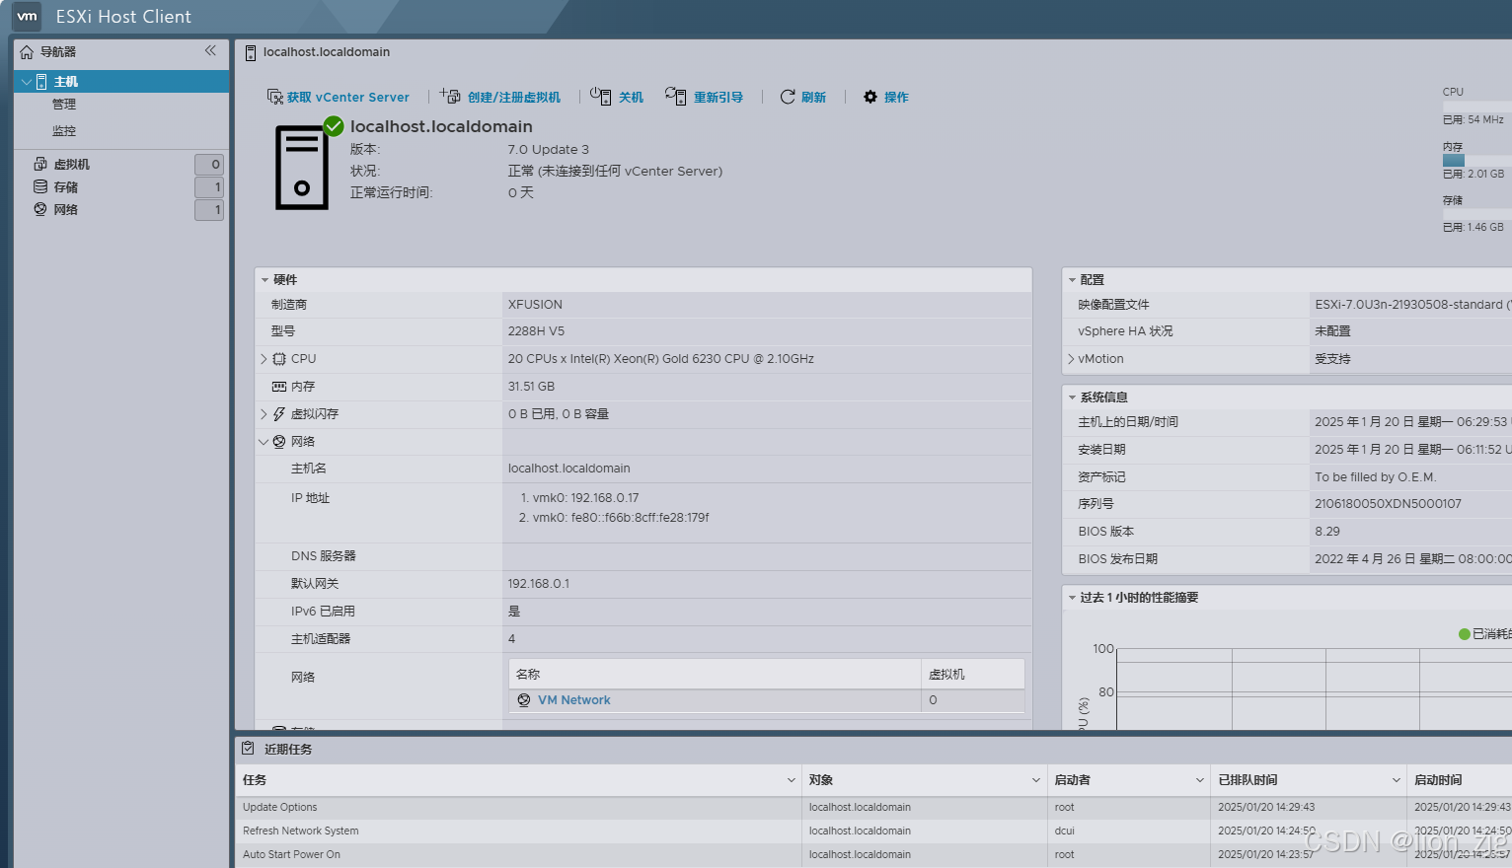
Task: Collapse the System Information section
Action: (1072, 398)
